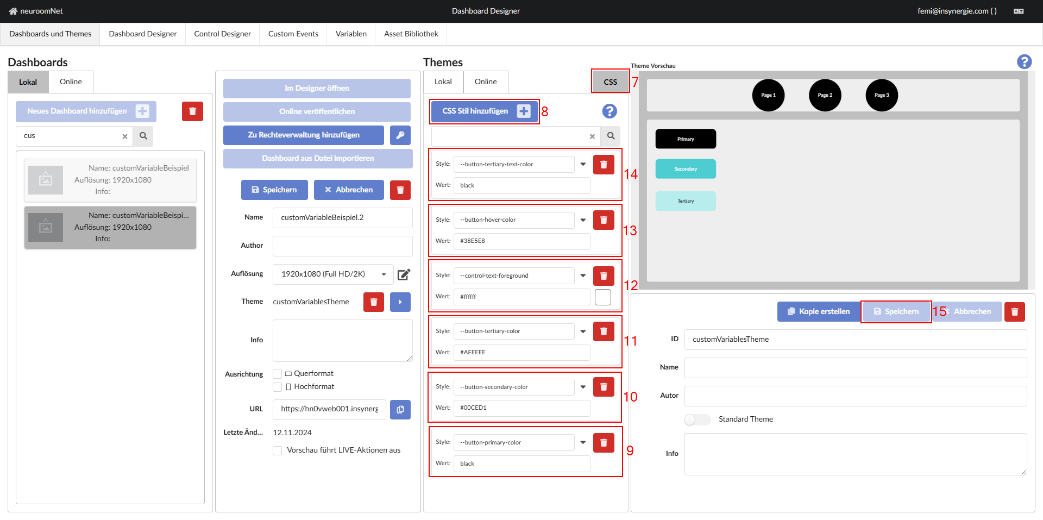
Task: Click the edit resolution pencil icon
Action: (404, 274)
